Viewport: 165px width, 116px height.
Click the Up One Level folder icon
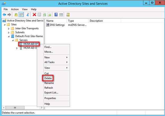[x=16, y=15]
